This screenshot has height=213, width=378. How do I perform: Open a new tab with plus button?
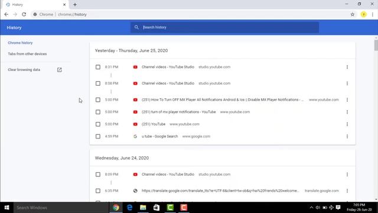pos(75,5)
